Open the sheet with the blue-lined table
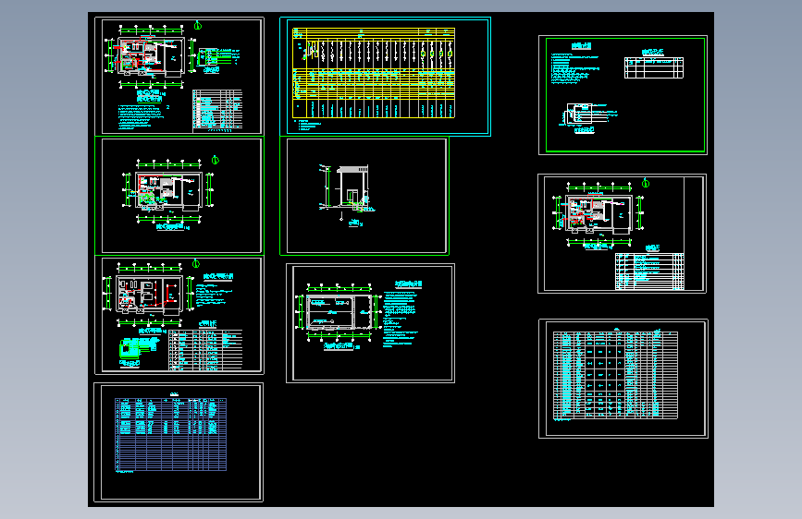This screenshot has height=519, width=802. tap(179, 442)
